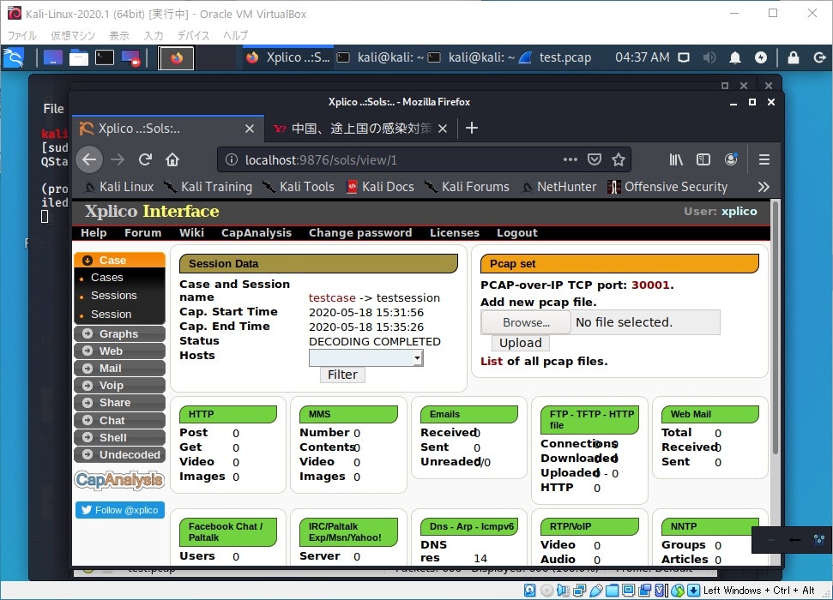Image resolution: width=833 pixels, height=600 pixels.
Task: Click the CapAnalysis logo in the sidebar
Action: pyautogui.click(x=119, y=480)
